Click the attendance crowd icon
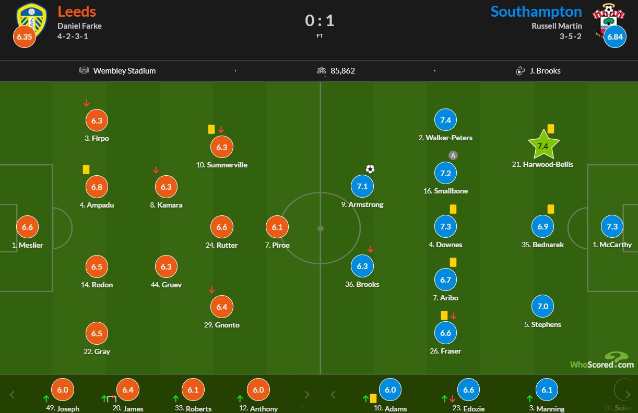The image size is (638, 413). [322, 70]
